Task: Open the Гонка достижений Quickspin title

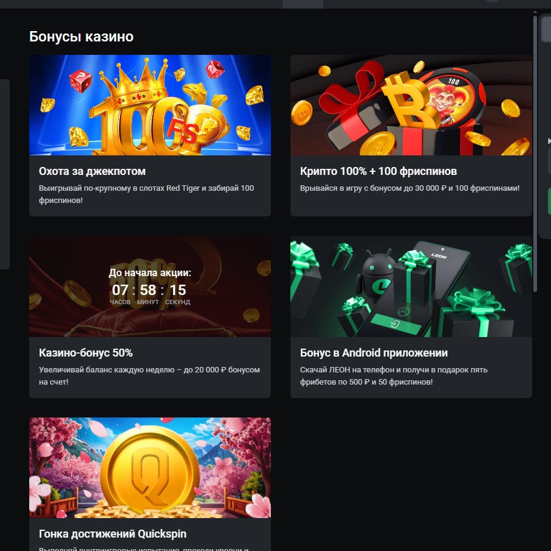Action: [x=113, y=534]
